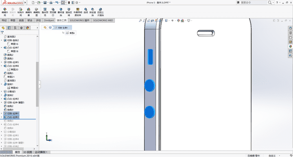Switch to the 钣金 (Sheet Metal) tab
Image resolution: width=293 pixels, height=157 pixels.
pyautogui.click(x=30, y=20)
